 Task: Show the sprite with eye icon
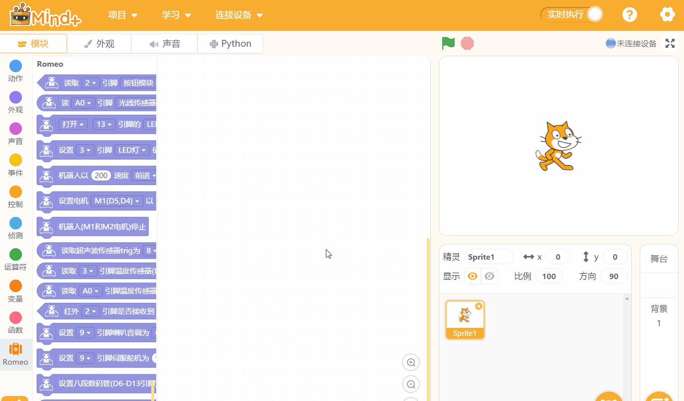coord(473,276)
